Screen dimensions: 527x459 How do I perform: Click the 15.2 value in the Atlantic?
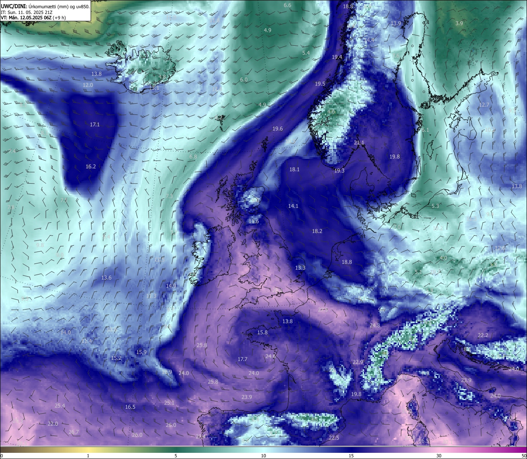pos(116,358)
